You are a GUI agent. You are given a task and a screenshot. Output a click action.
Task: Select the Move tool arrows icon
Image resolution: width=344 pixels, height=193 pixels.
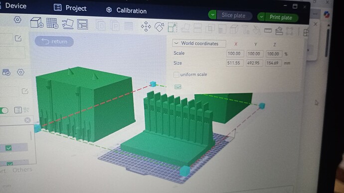pos(146,26)
